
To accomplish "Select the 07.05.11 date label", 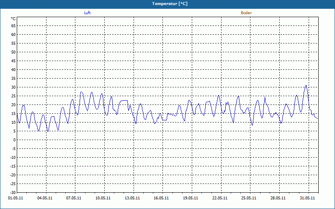I will tap(74, 198).
